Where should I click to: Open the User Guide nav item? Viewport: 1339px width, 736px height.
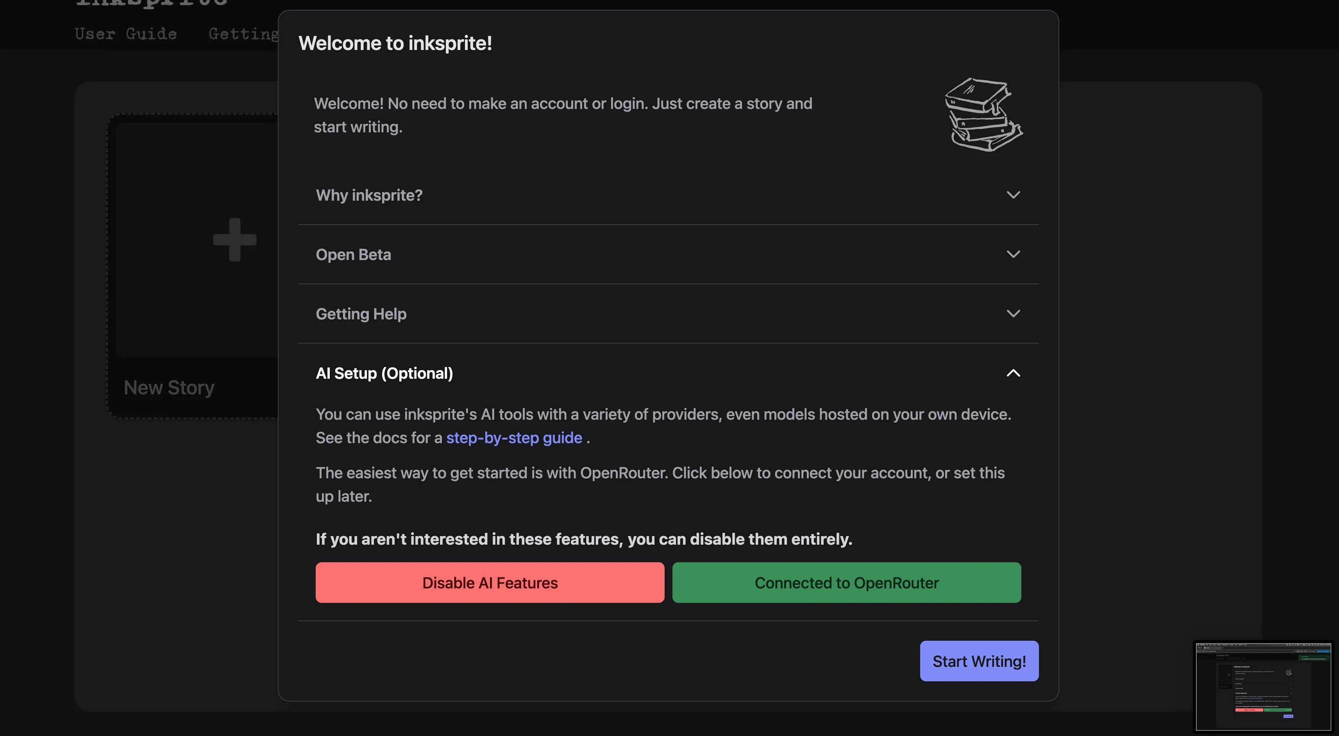point(126,34)
